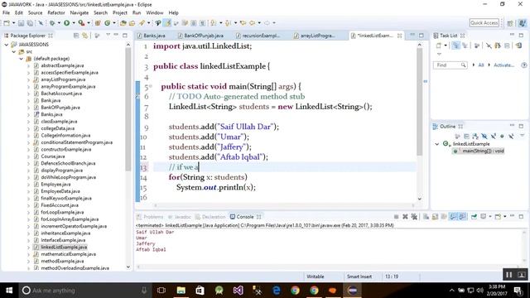Image resolution: width=530 pixels, height=298 pixels.
Task: Click the Save All toolbar icon
Action: [30, 23]
